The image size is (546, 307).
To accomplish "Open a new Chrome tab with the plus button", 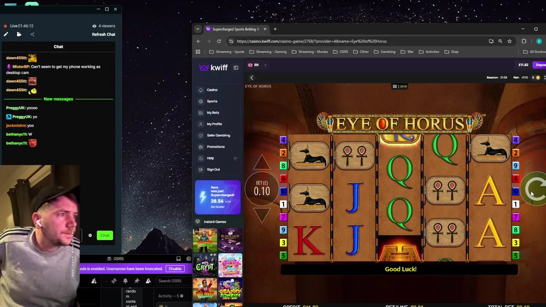I will (x=275, y=29).
